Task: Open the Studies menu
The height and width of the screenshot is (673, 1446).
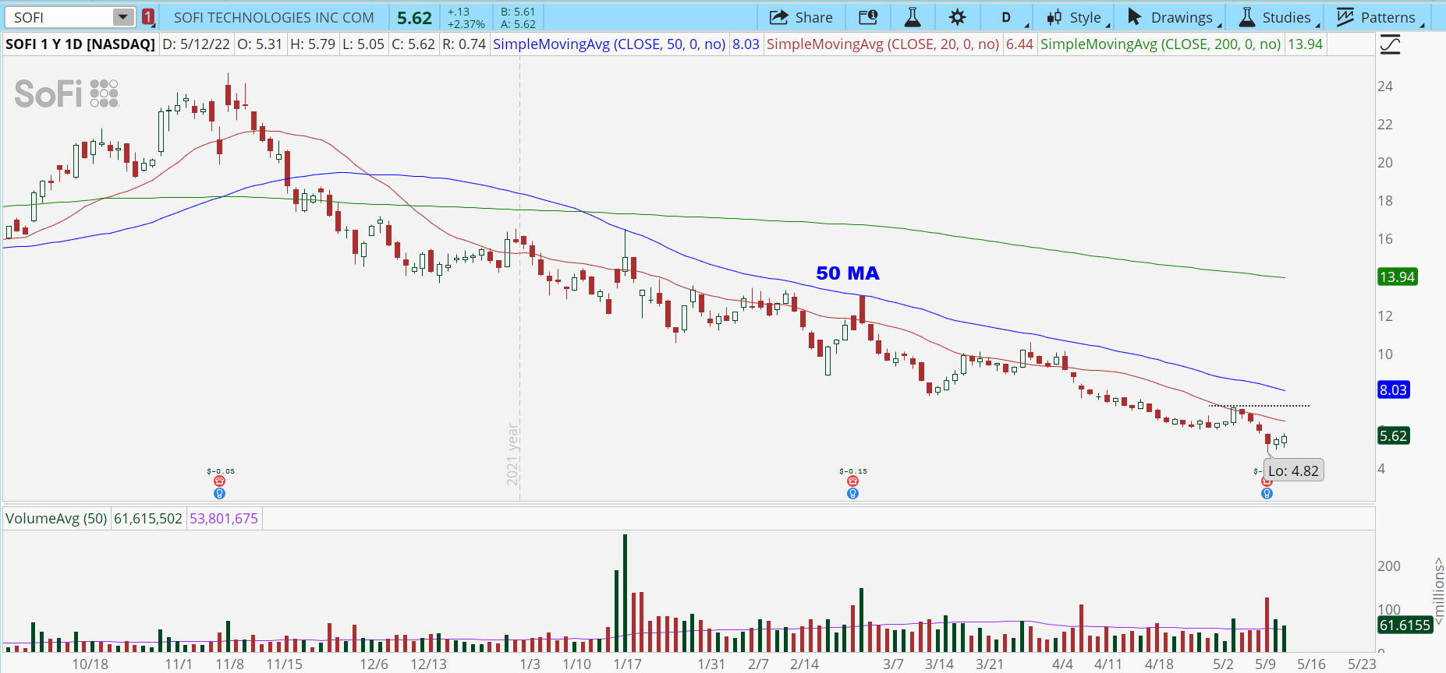Action: [1279, 17]
